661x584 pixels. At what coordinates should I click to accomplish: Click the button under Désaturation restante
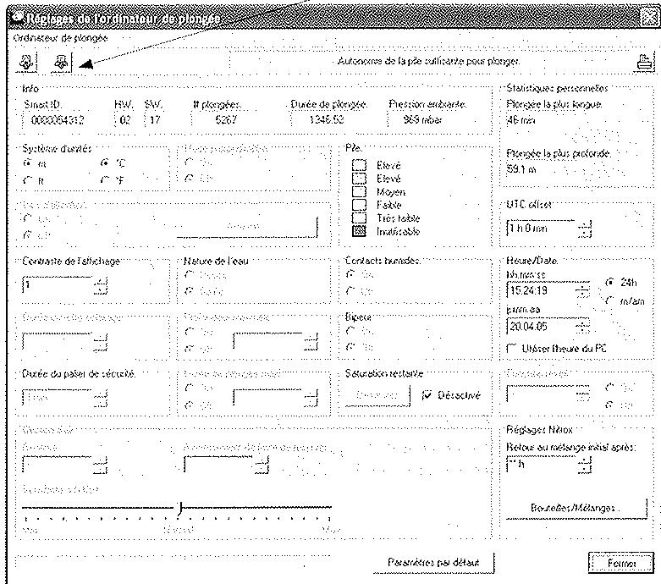click(377, 395)
